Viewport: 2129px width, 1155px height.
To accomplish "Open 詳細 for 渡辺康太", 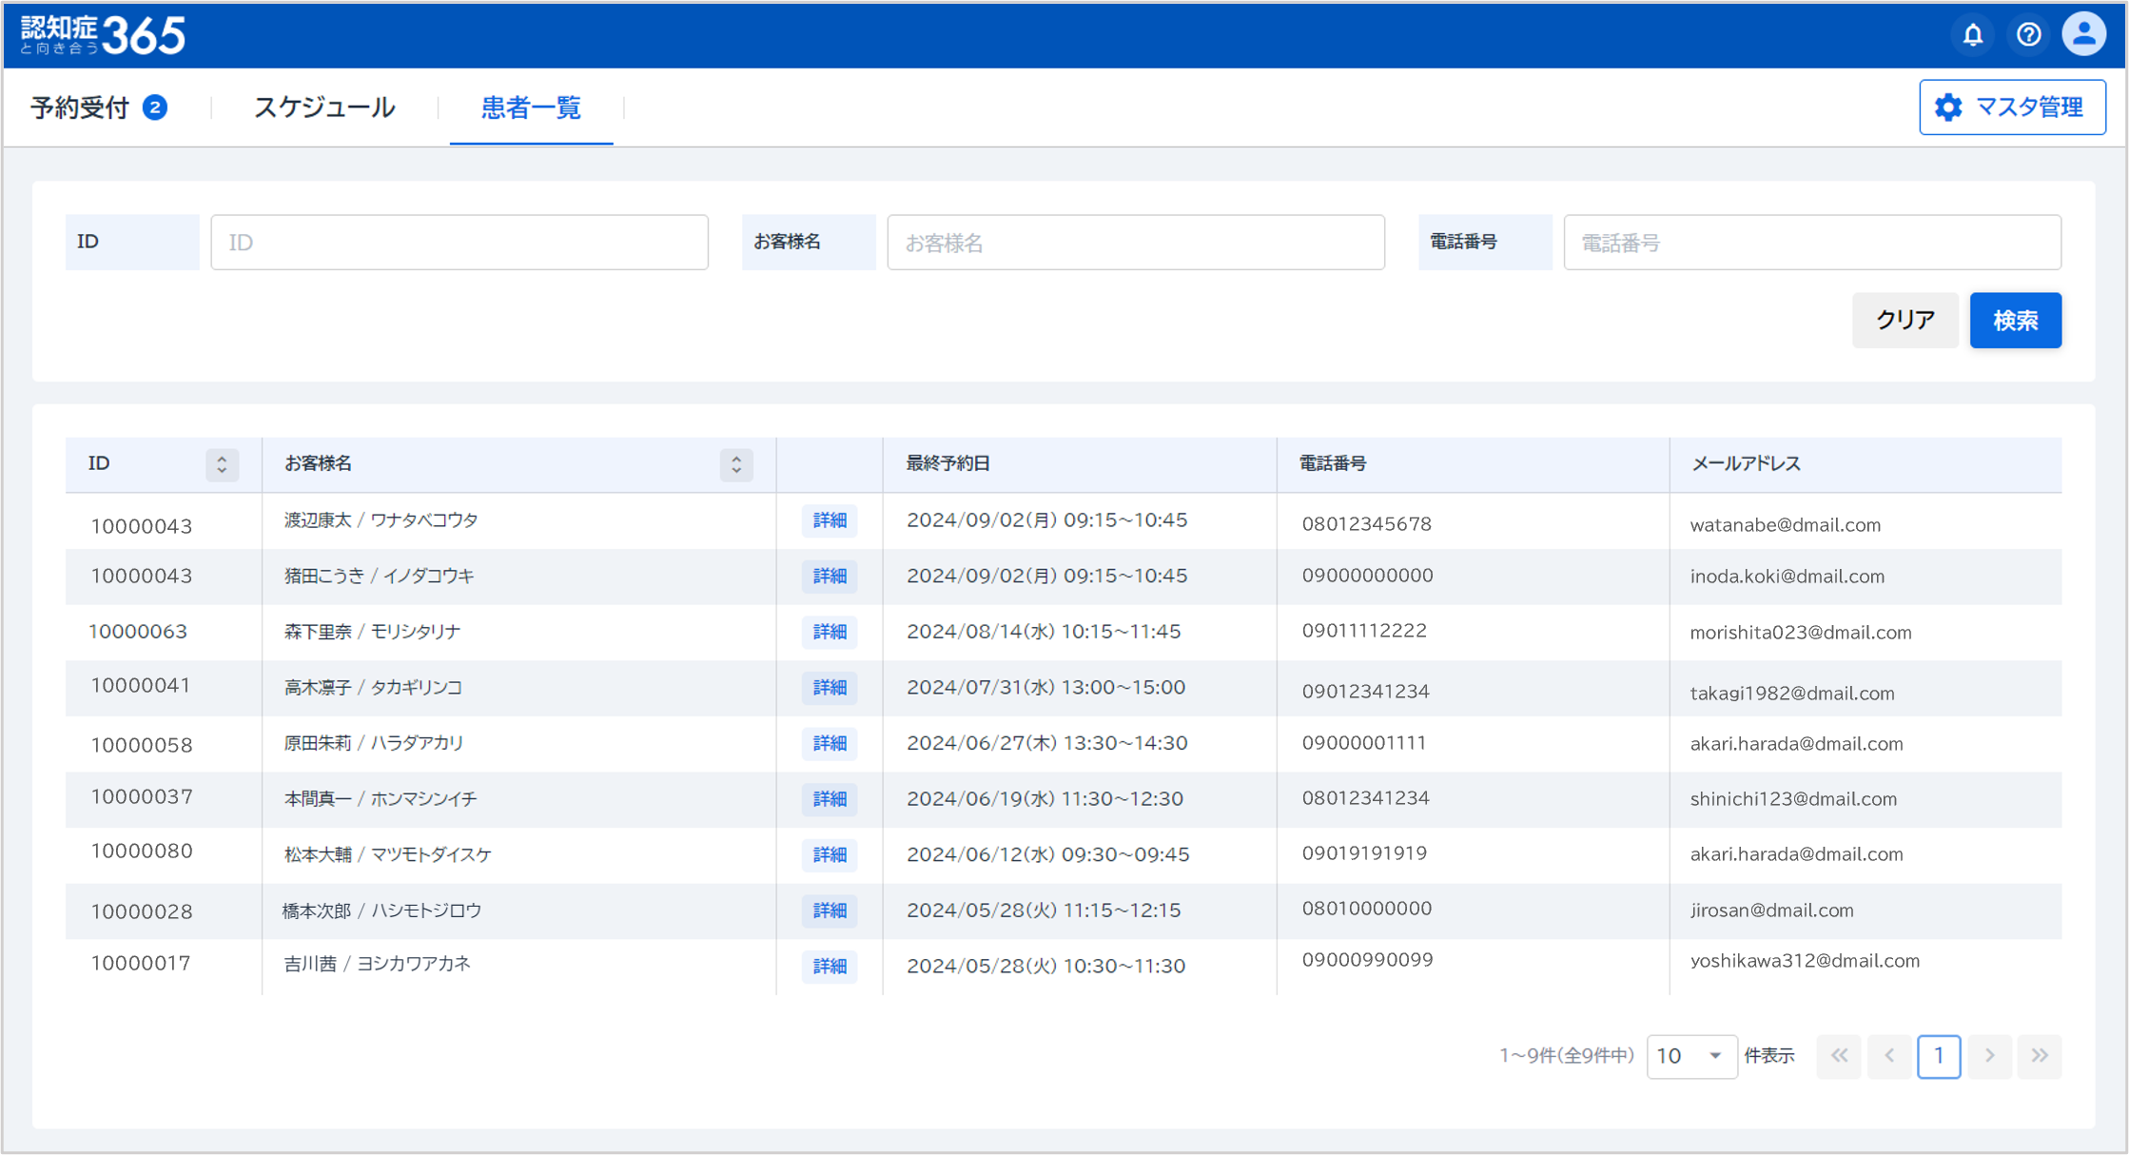I will pyautogui.click(x=829, y=520).
